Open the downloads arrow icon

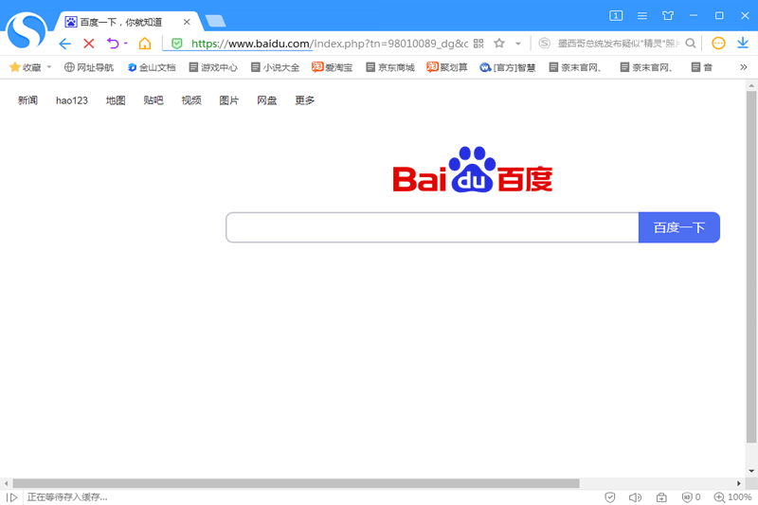(x=743, y=43)
